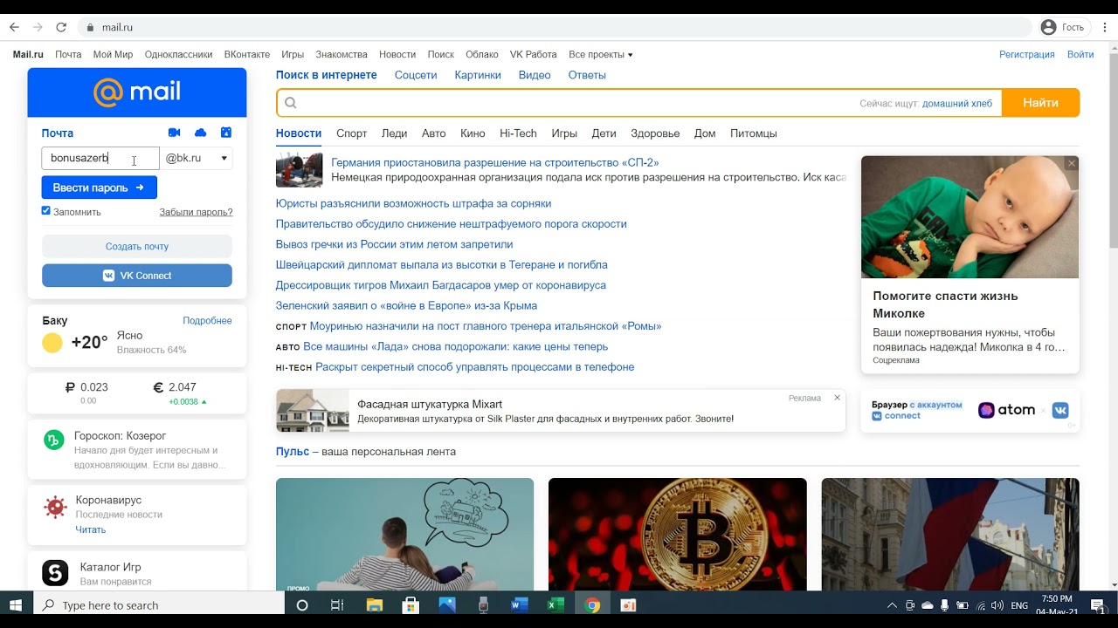
Task: Open Подробнее weather link
Action: point(207,320)
